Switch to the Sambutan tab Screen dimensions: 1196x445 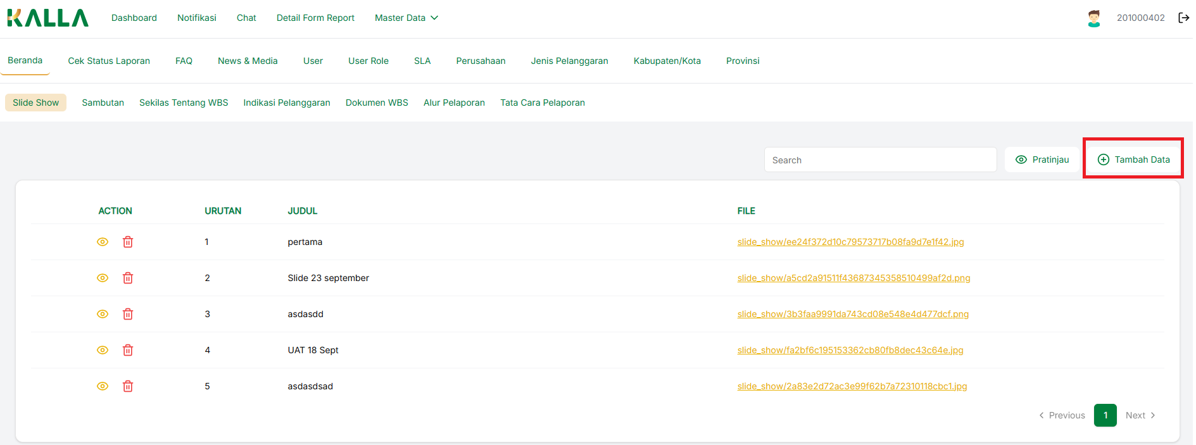point(103,103)
